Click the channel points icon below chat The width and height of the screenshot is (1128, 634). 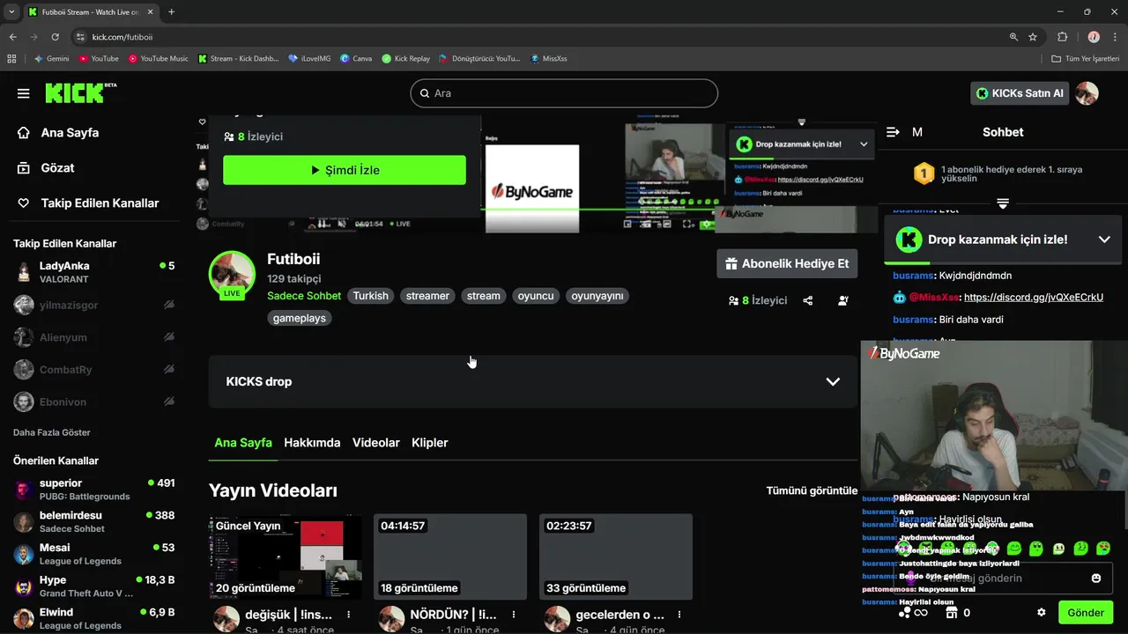click(904, 613)
